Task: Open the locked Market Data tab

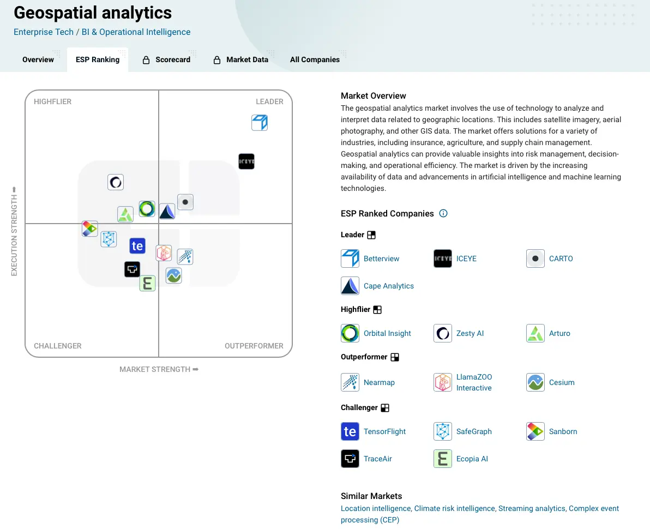Action: coord(241,59)
